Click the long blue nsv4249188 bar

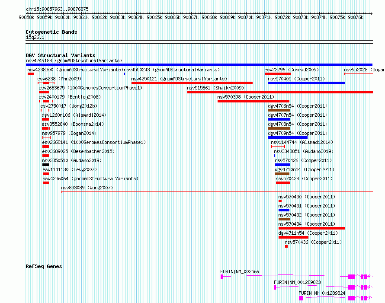pos(199,65)
